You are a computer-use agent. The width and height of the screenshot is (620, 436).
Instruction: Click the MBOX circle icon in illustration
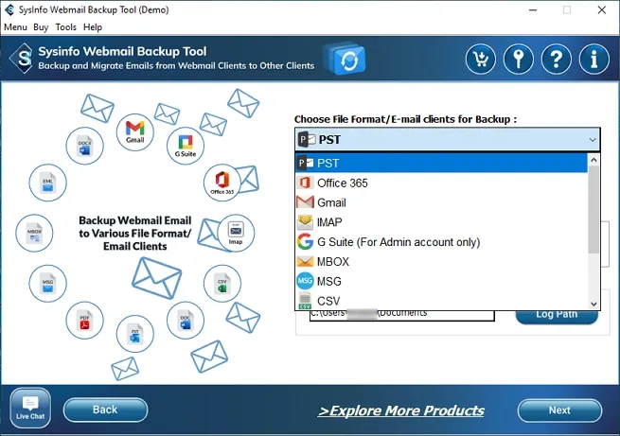pyautogui.click(x=34, y=233)
